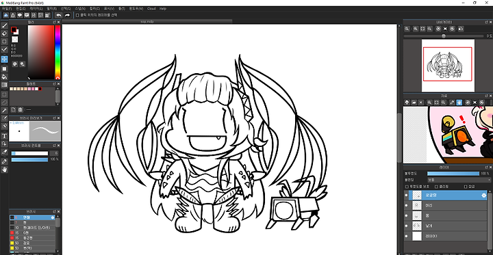Image resolution: width=493 pixels, height=255 pixels.
Task: Activate the Move tool
Action: pyautogui.click(x=4, y=59)
